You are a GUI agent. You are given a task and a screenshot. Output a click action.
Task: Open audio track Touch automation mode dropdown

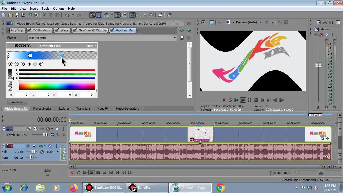pos(58,152)
